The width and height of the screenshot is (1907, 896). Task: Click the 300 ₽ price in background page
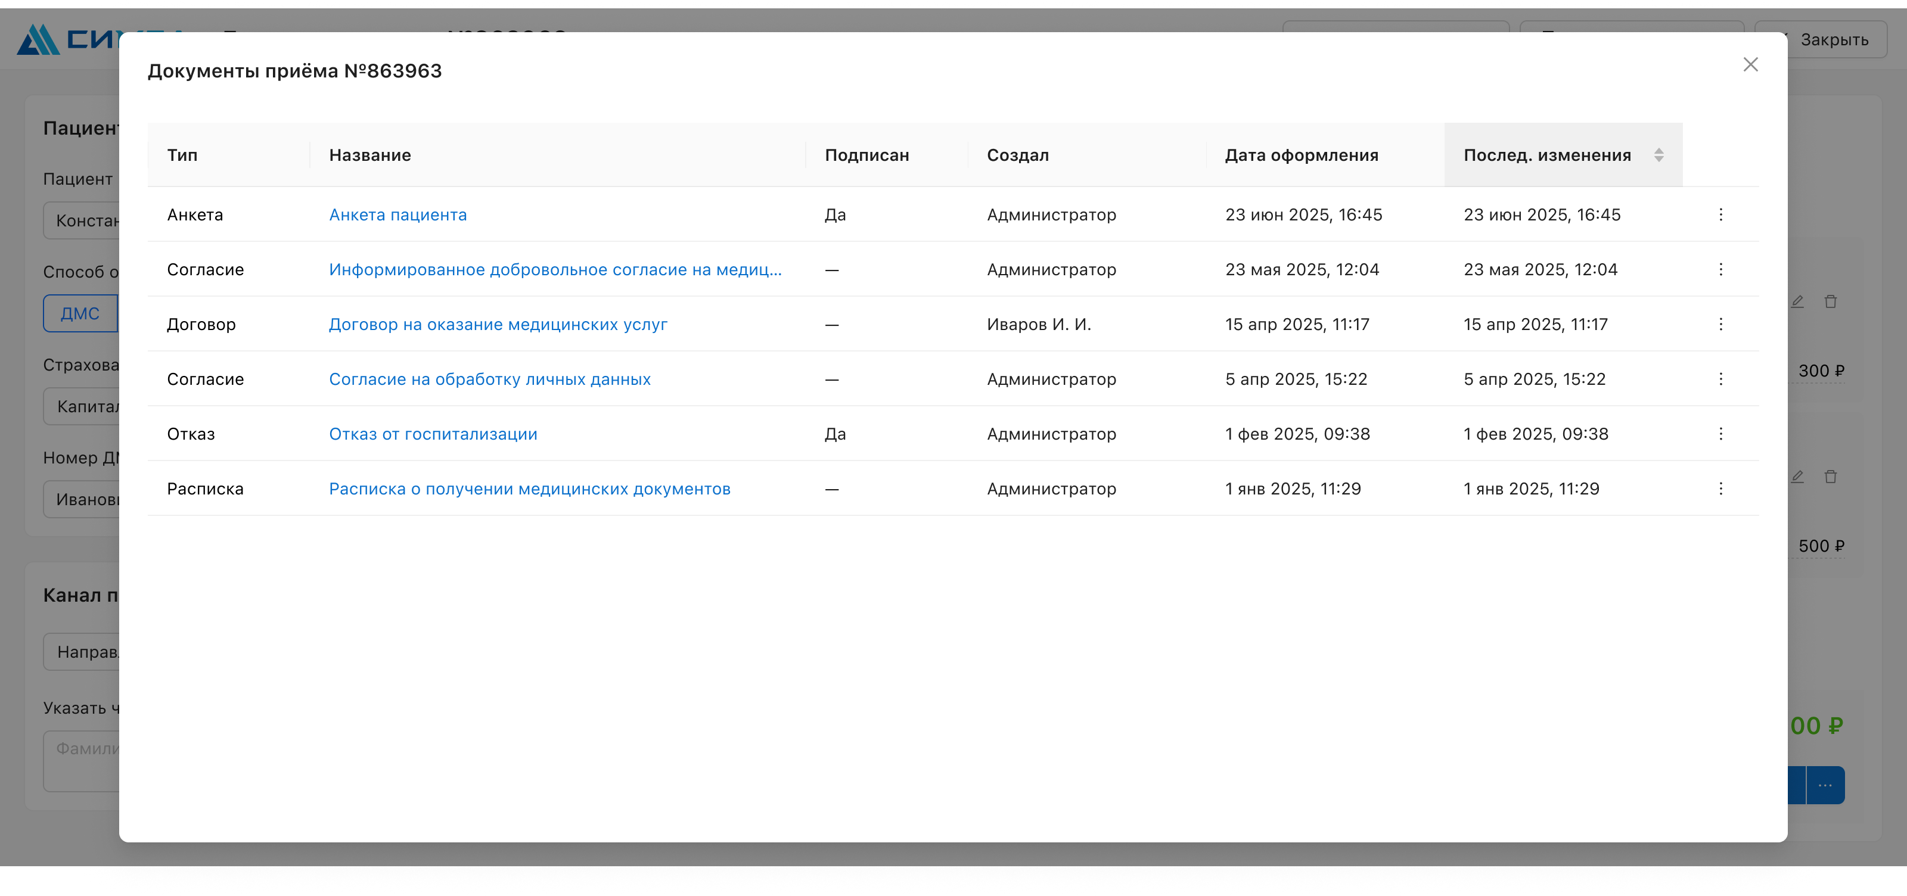[1821, 371]
